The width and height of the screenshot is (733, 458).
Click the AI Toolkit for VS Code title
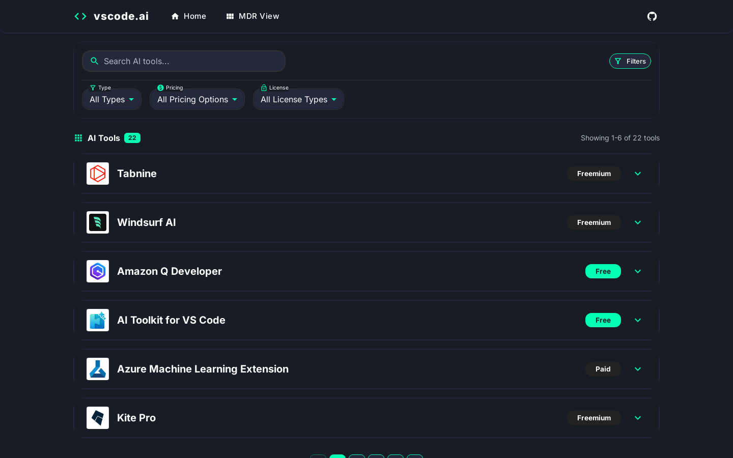pyautogui.click(x=171, y=320)
